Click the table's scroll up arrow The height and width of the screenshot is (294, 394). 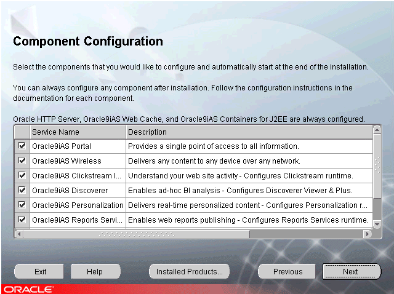click(x=377, y=130)
